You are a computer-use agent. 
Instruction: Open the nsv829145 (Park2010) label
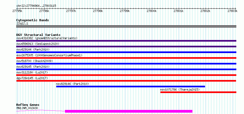click(33, 67)
